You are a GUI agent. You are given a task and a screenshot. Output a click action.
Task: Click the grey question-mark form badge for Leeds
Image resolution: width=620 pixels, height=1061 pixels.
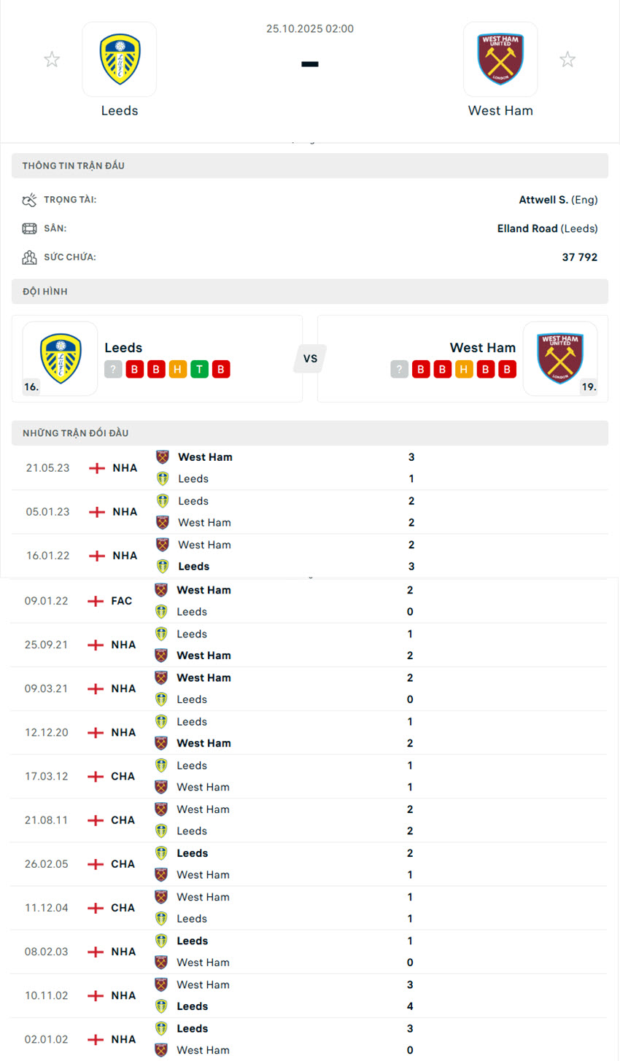pyautogui.click(x=113, y=369)
